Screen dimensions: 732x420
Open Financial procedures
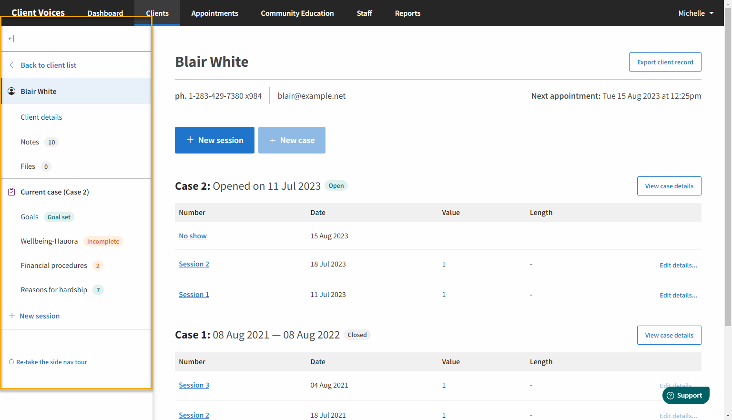point(54,266)
